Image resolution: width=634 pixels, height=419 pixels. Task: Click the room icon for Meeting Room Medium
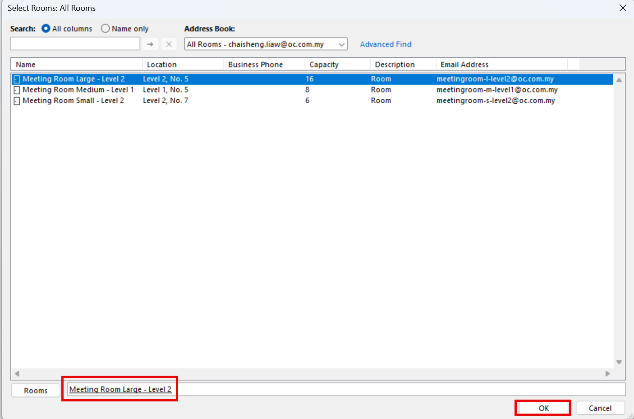(x=17, y=90)
